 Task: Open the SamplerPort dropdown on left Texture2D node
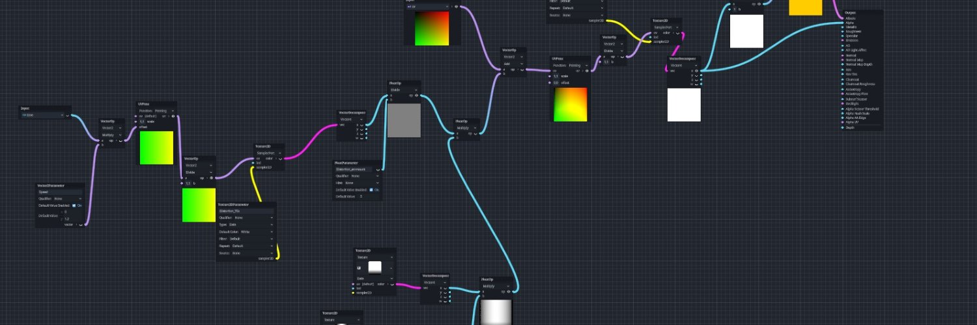click(269, 153)
